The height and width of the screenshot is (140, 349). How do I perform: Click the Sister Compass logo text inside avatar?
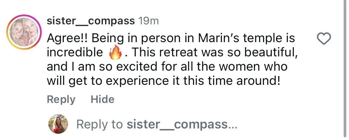click(x=24, y=32)
